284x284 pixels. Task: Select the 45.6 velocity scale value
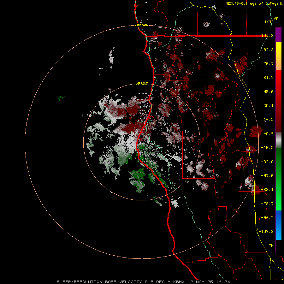click(x=269, y=92)
